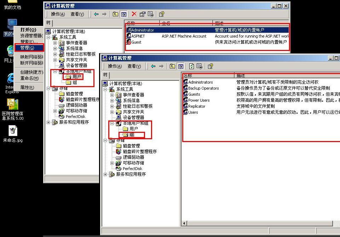340x237 pixels.
Task: Expand 系统信息 in the rear window tree
Action: click(55, 49)
